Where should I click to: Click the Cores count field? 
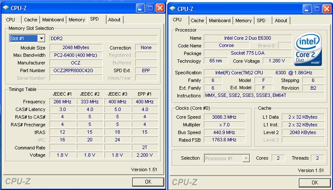(278, 158)
